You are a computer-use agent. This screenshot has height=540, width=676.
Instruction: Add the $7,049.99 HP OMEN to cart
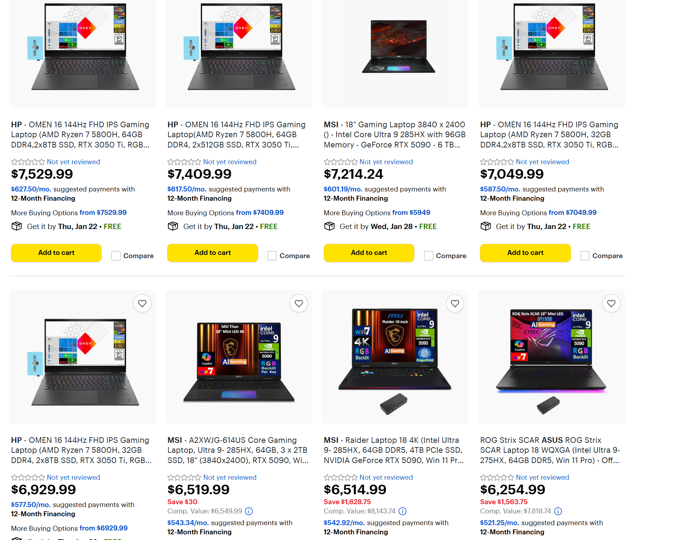tap(525, 253)
